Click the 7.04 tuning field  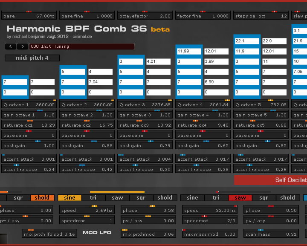point(101,82)
